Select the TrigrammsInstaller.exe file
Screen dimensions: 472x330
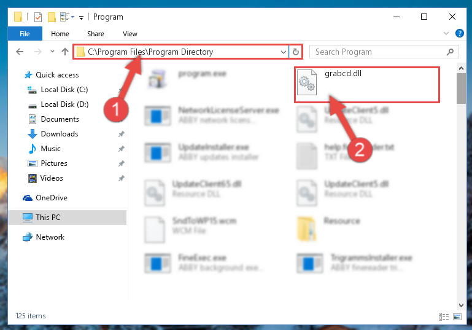click(354, 263)
